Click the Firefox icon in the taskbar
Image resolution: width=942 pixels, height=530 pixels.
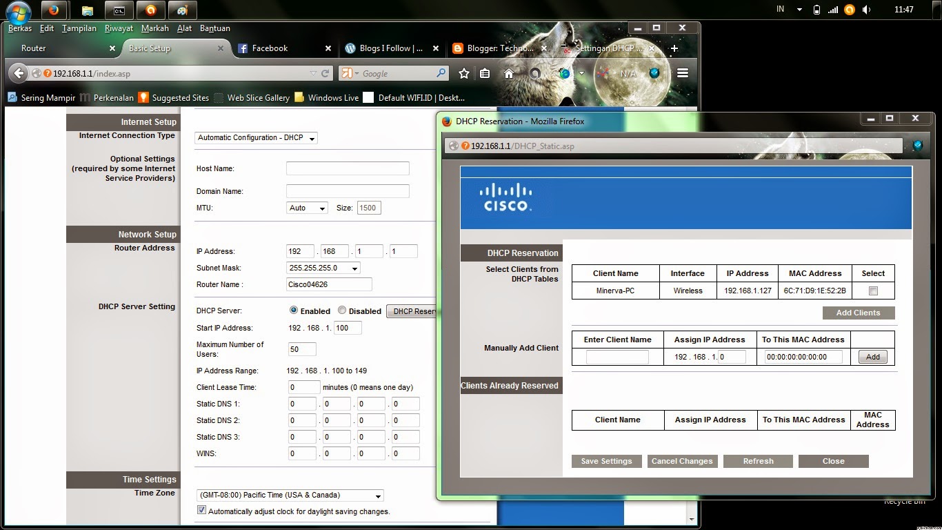(53, 10)
